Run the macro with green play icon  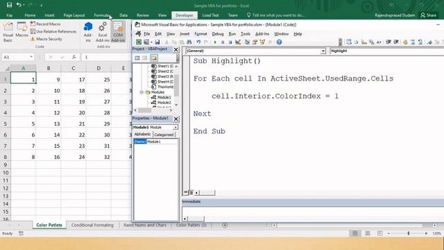tap(215, 42)
